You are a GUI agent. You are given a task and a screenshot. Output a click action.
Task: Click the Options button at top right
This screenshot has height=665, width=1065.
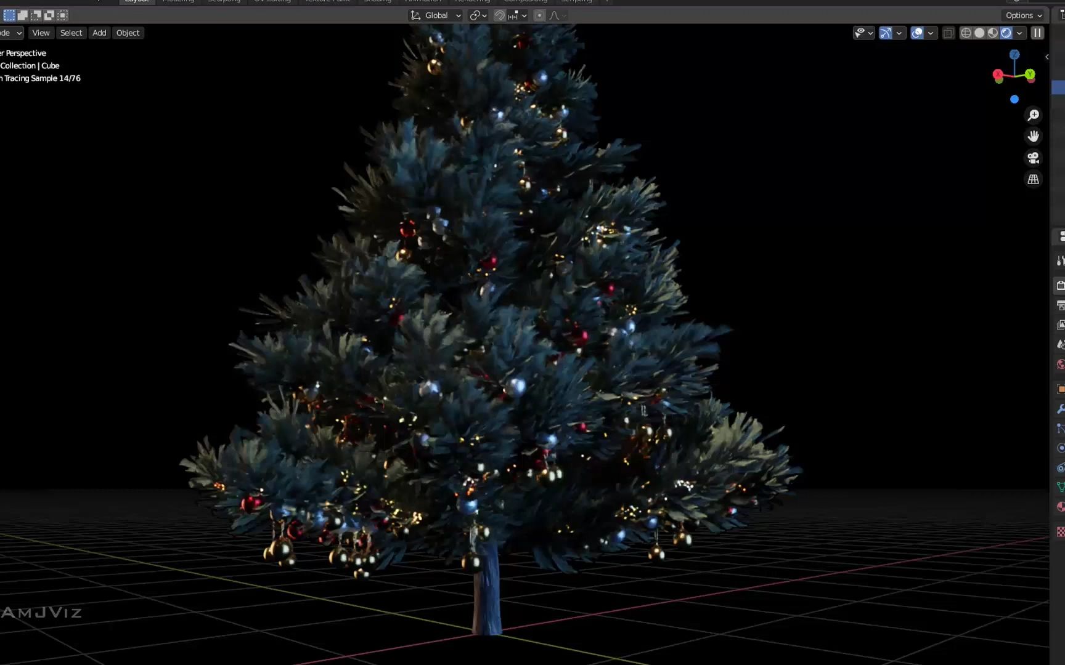(x=1023, y=15)
